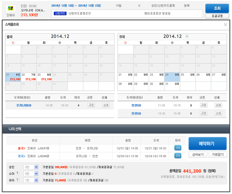Screen dimensions: 232x194
Task: Select December 22 on the 출국 calendar
Action: tap(29, 77)
